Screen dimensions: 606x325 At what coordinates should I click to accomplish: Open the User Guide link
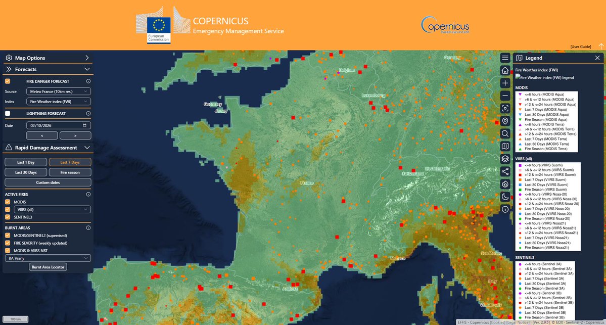tap(581, 47)
